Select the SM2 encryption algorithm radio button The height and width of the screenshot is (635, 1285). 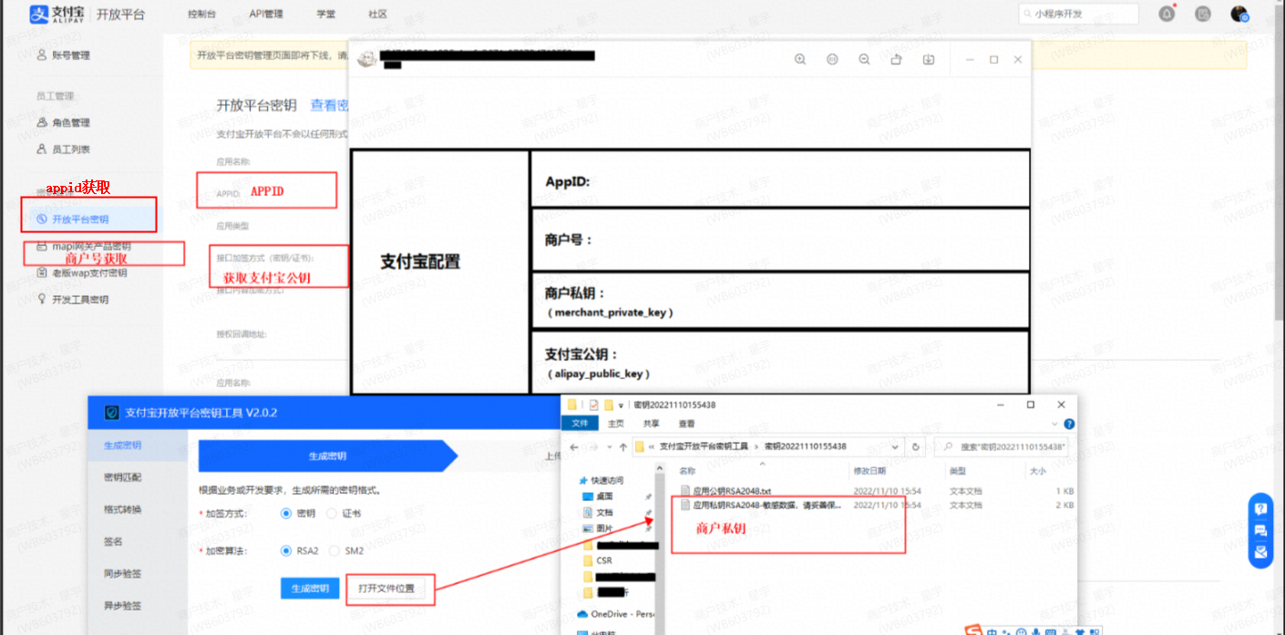[334, 550]
